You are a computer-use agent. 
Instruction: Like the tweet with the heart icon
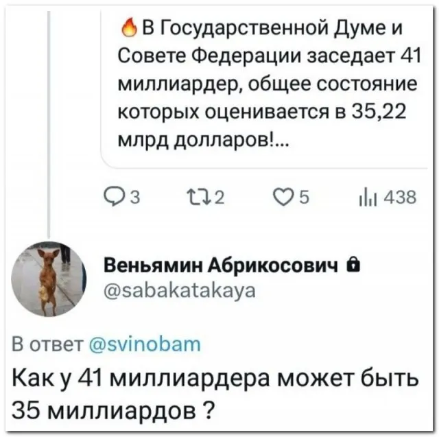pos(282,199)
